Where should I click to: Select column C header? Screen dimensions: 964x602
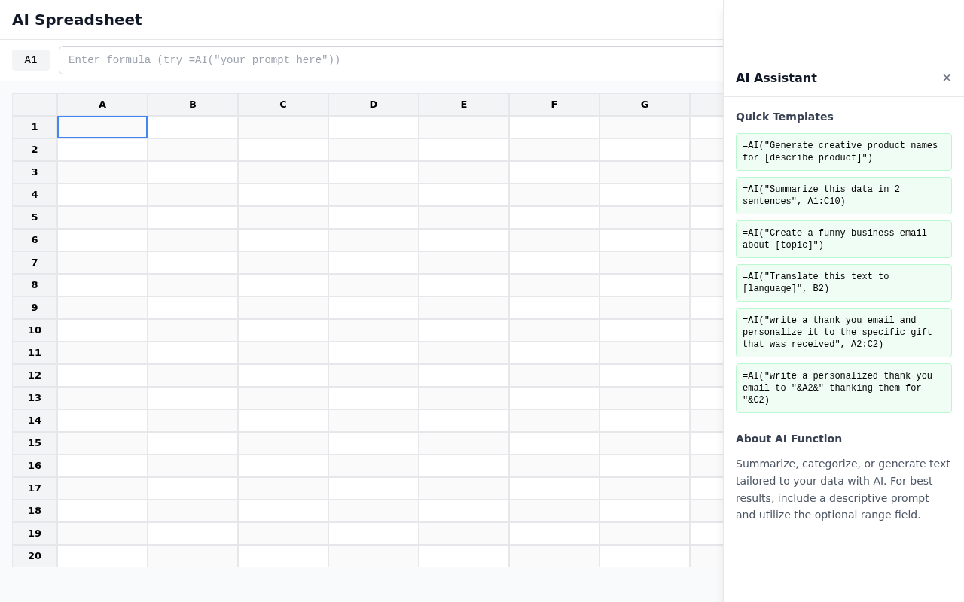point(283,105)
